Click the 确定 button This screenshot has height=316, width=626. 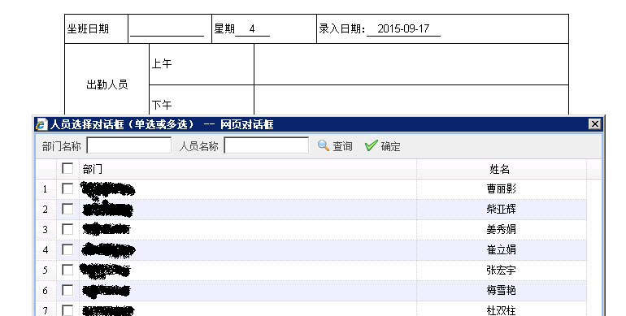pos(383,146)
